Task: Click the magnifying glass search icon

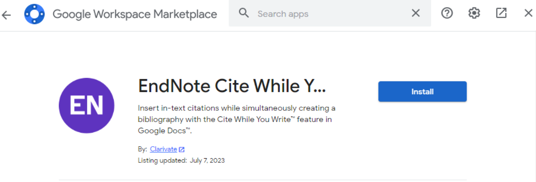Action: pos(244,14)
